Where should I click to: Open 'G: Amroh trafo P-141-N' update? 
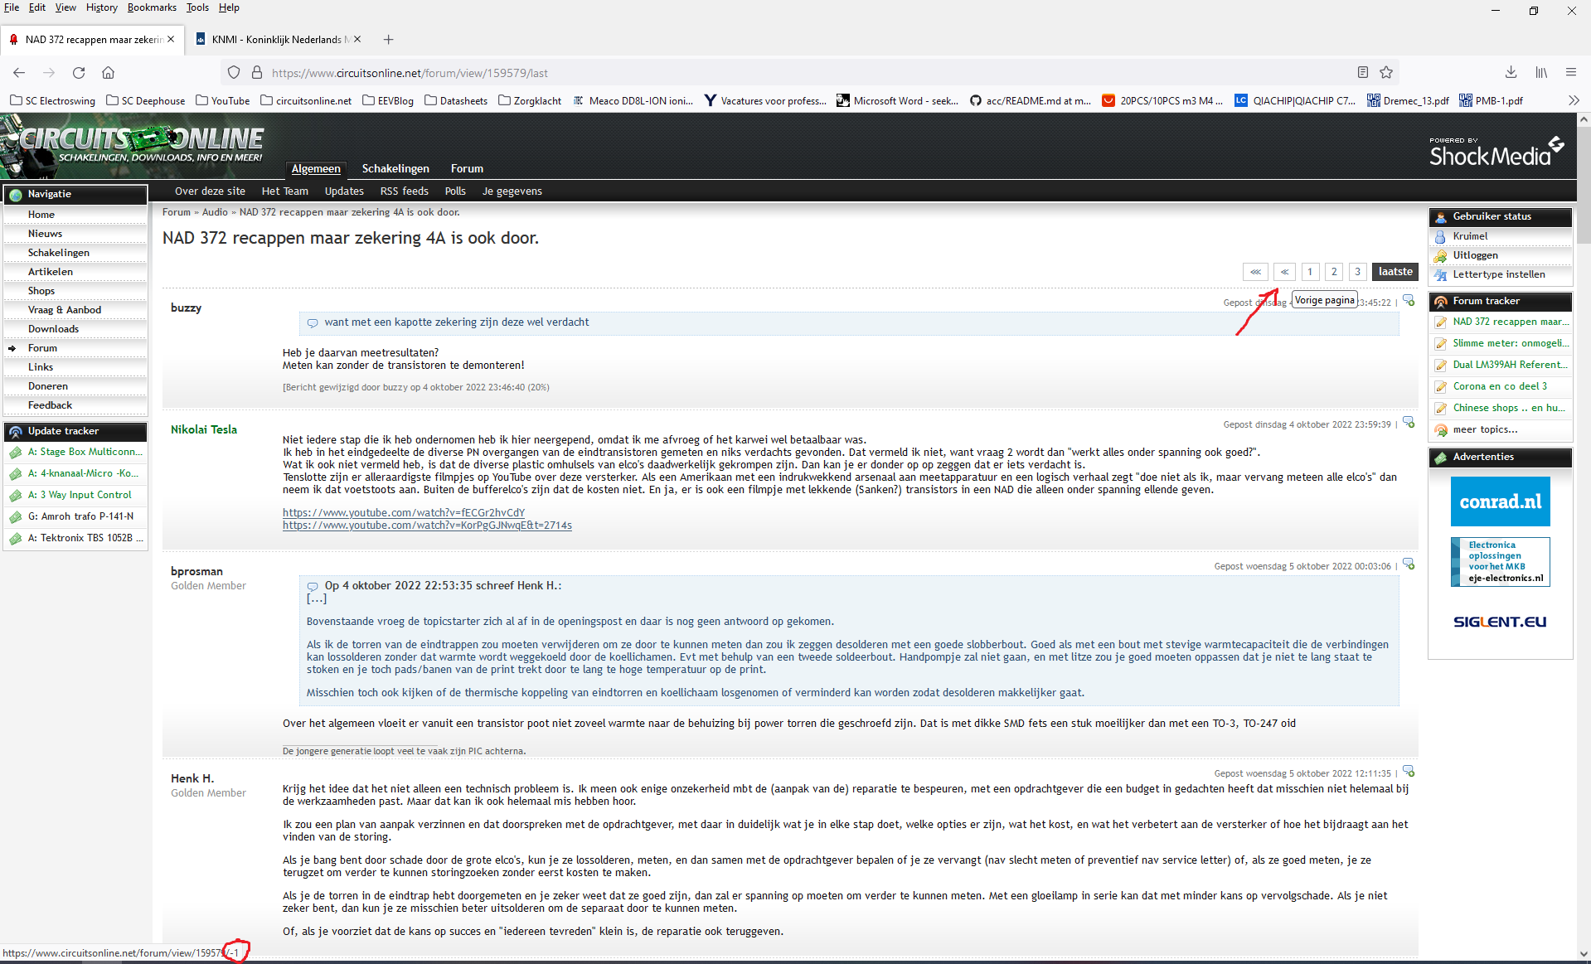point(80,516)
